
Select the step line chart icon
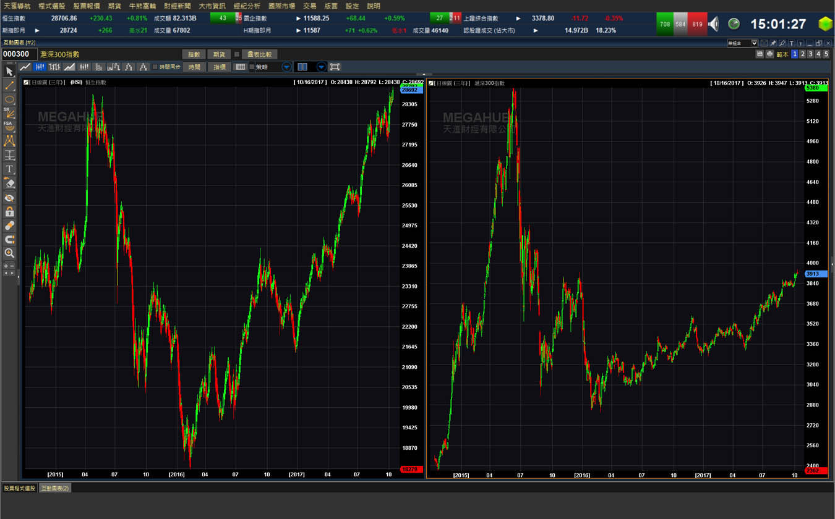click(x=113, y=67)
